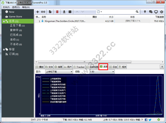Click inside the search input field
Viewport: 166px width, 123px height.
(x=119, y=12)
